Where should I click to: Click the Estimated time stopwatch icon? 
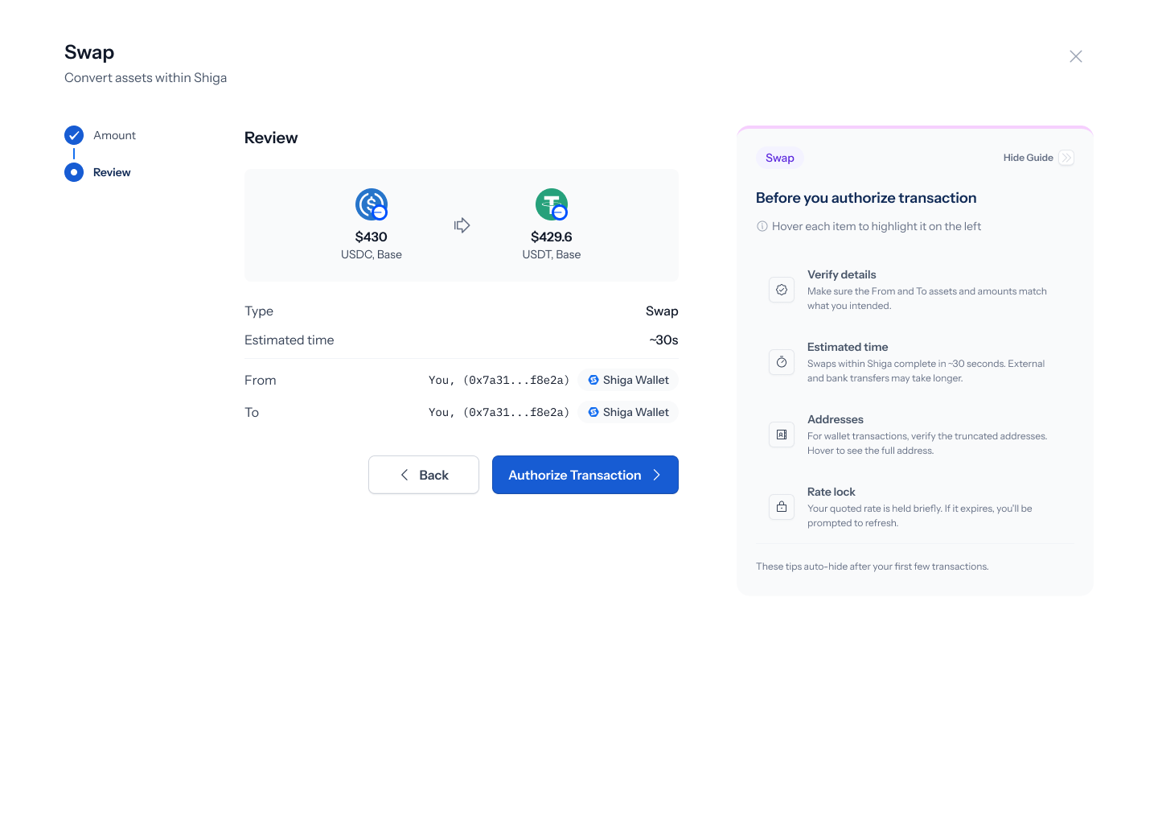(782, 362)
